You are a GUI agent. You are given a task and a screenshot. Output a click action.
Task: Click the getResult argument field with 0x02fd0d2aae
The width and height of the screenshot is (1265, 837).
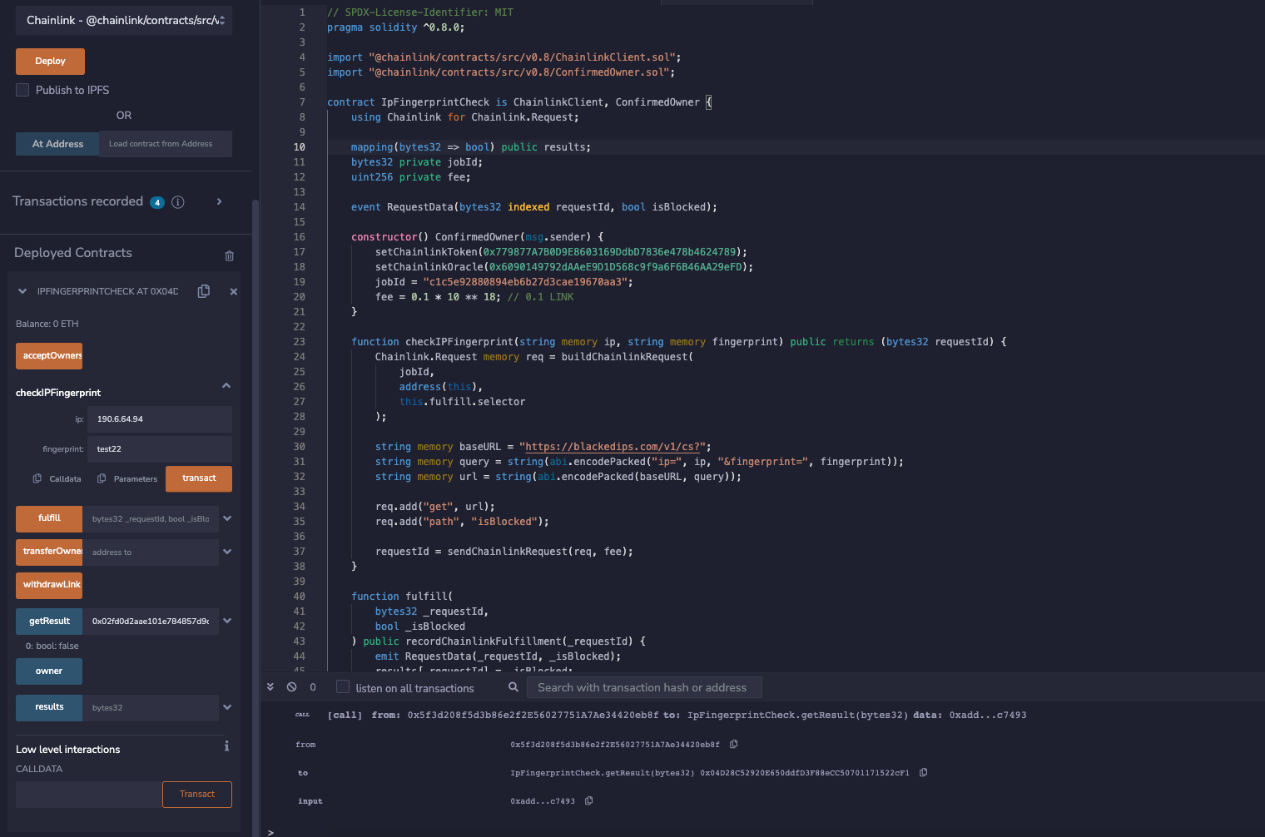click(x=151, y=622)
